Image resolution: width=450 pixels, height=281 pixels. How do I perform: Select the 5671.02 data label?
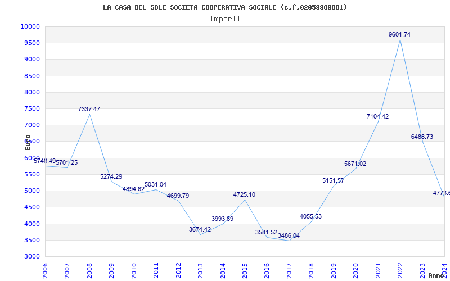tap(355, 164)
